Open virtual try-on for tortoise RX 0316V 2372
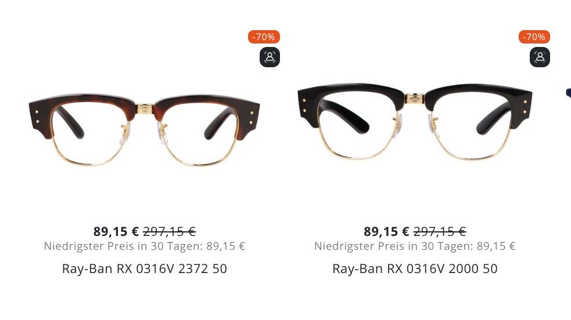Viewport: 571px width, 320px height. click(x=270, y=57)
